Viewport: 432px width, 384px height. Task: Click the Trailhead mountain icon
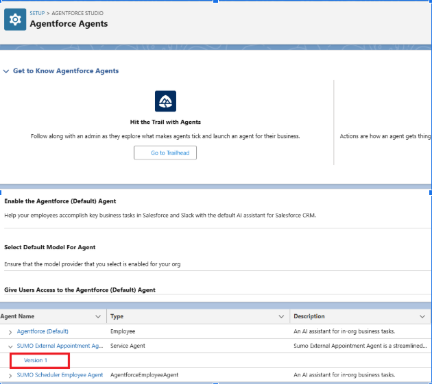[165, 101]
